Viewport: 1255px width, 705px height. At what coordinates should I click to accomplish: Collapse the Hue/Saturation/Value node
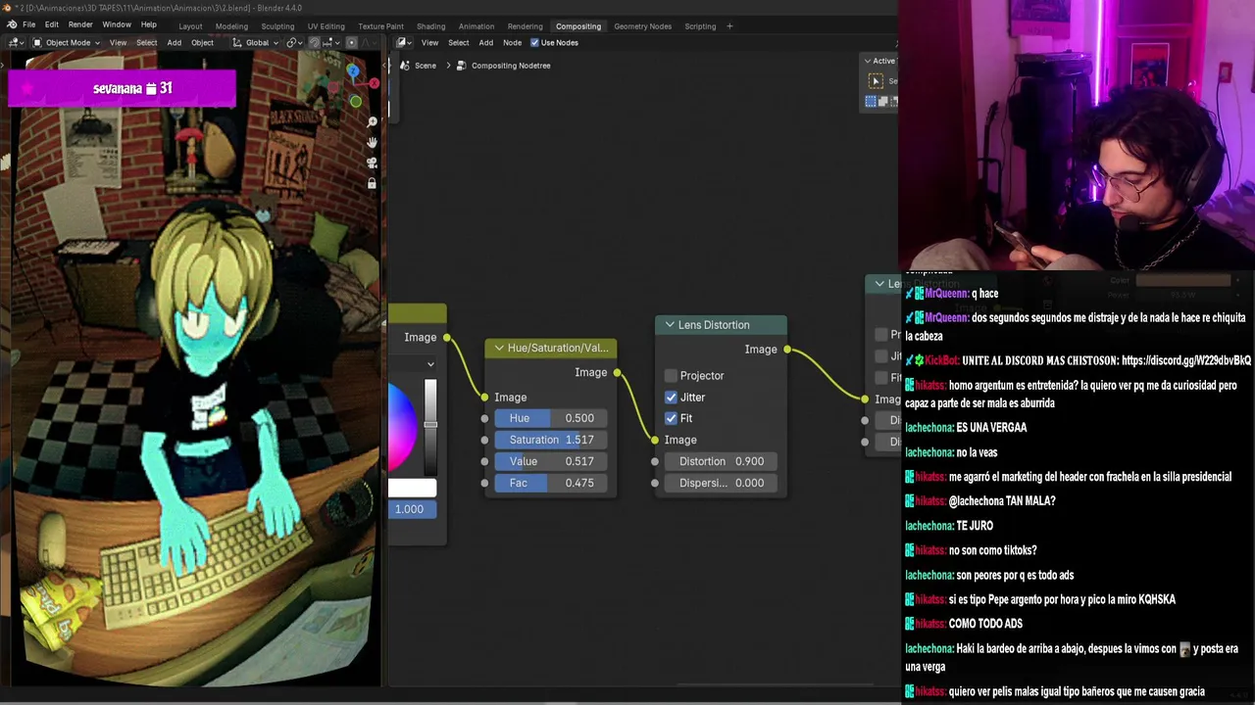click(498, 348)
